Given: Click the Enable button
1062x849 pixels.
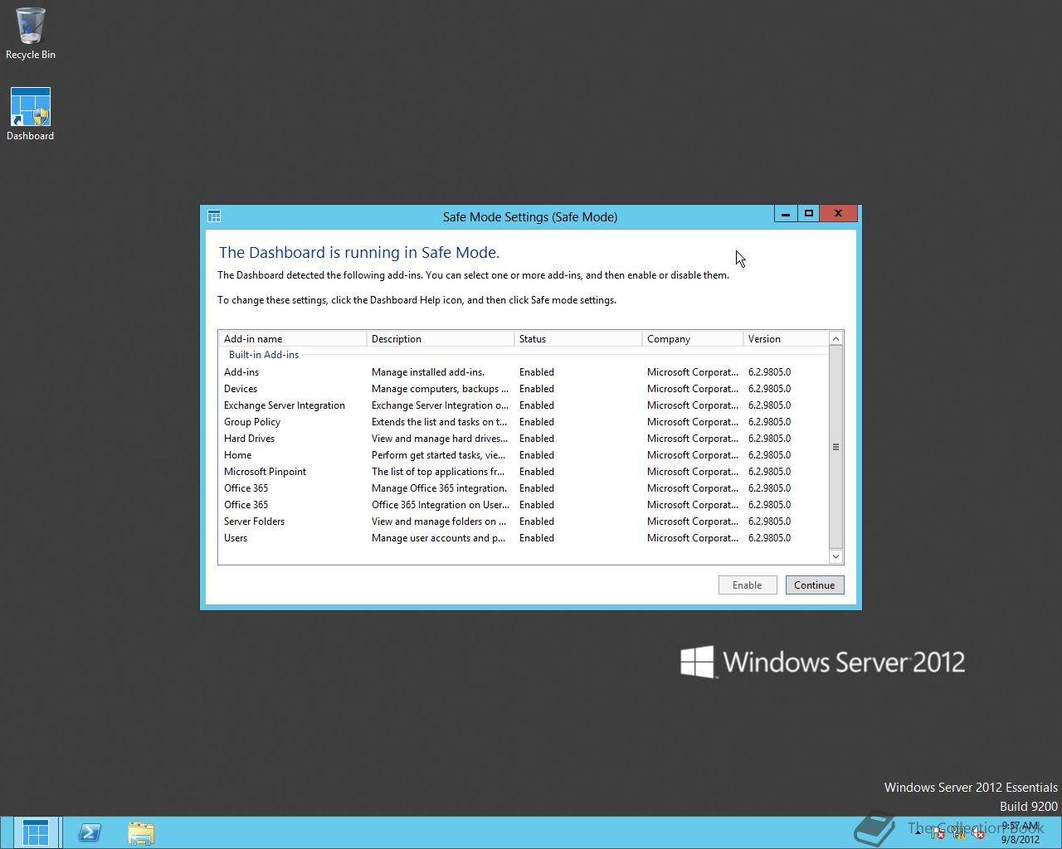Looking at the screenshot, I should click(x=747, y=585).
